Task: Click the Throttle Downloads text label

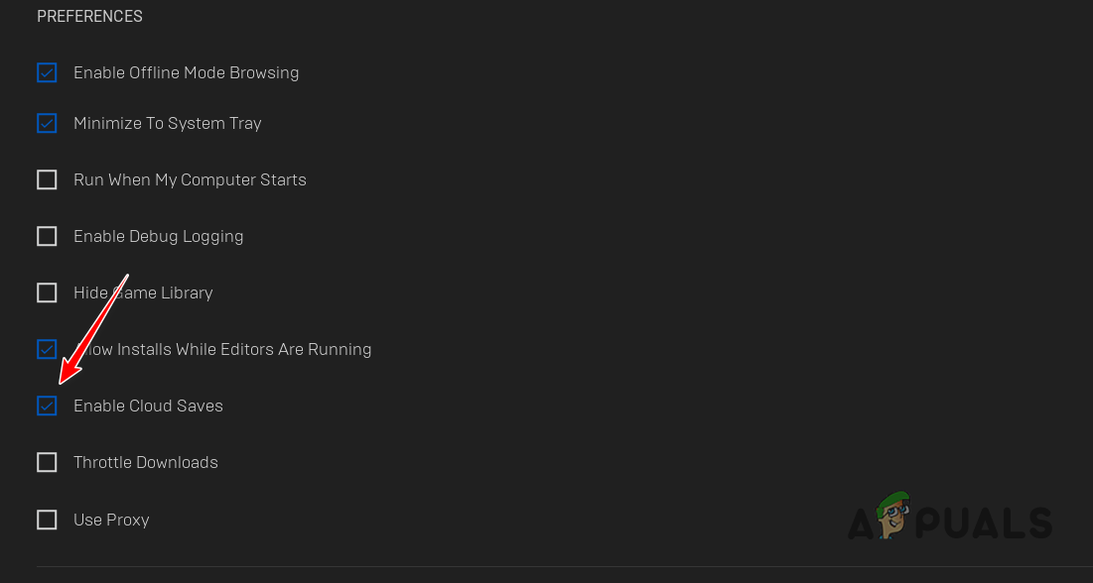Action: click(145, 462)
